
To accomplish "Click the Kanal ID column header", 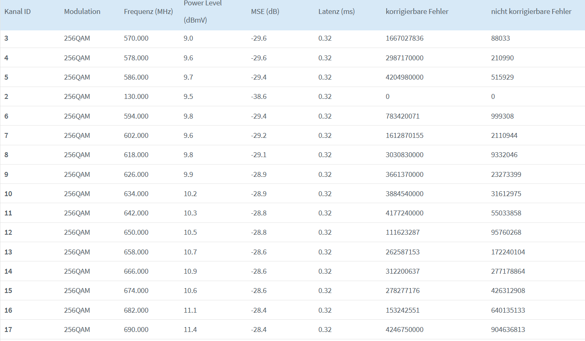I will (x=18, y=11).
